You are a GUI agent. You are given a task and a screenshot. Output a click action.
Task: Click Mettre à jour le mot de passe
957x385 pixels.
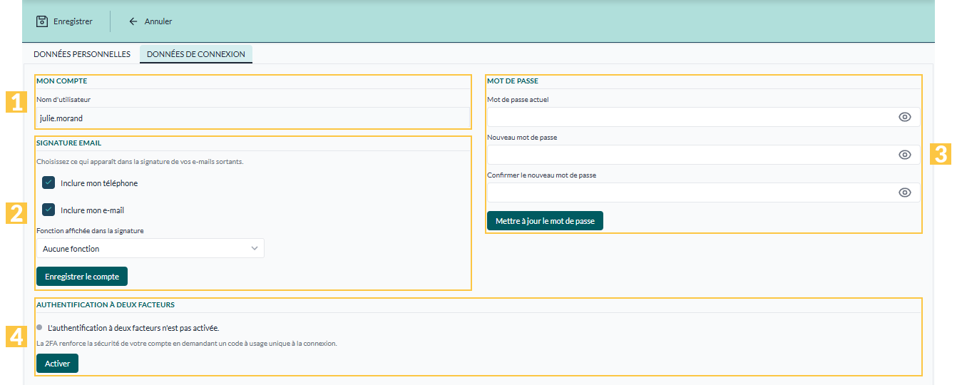(x=545, y=221)
